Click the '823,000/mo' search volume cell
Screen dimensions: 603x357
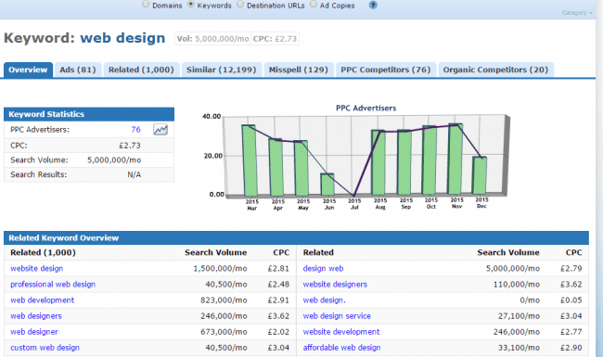(224, 300)
